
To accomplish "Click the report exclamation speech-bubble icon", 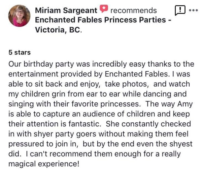I will pos(181,10).
